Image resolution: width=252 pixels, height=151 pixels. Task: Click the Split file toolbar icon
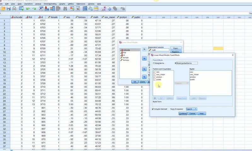(x=85, y=8)
